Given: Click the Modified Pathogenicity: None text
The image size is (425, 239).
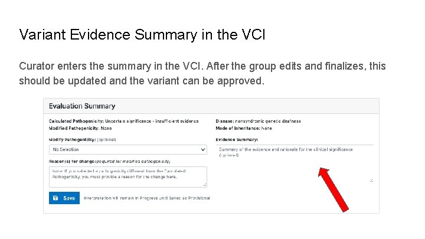Looking at the screenshot, I should (x=80, y=127).
